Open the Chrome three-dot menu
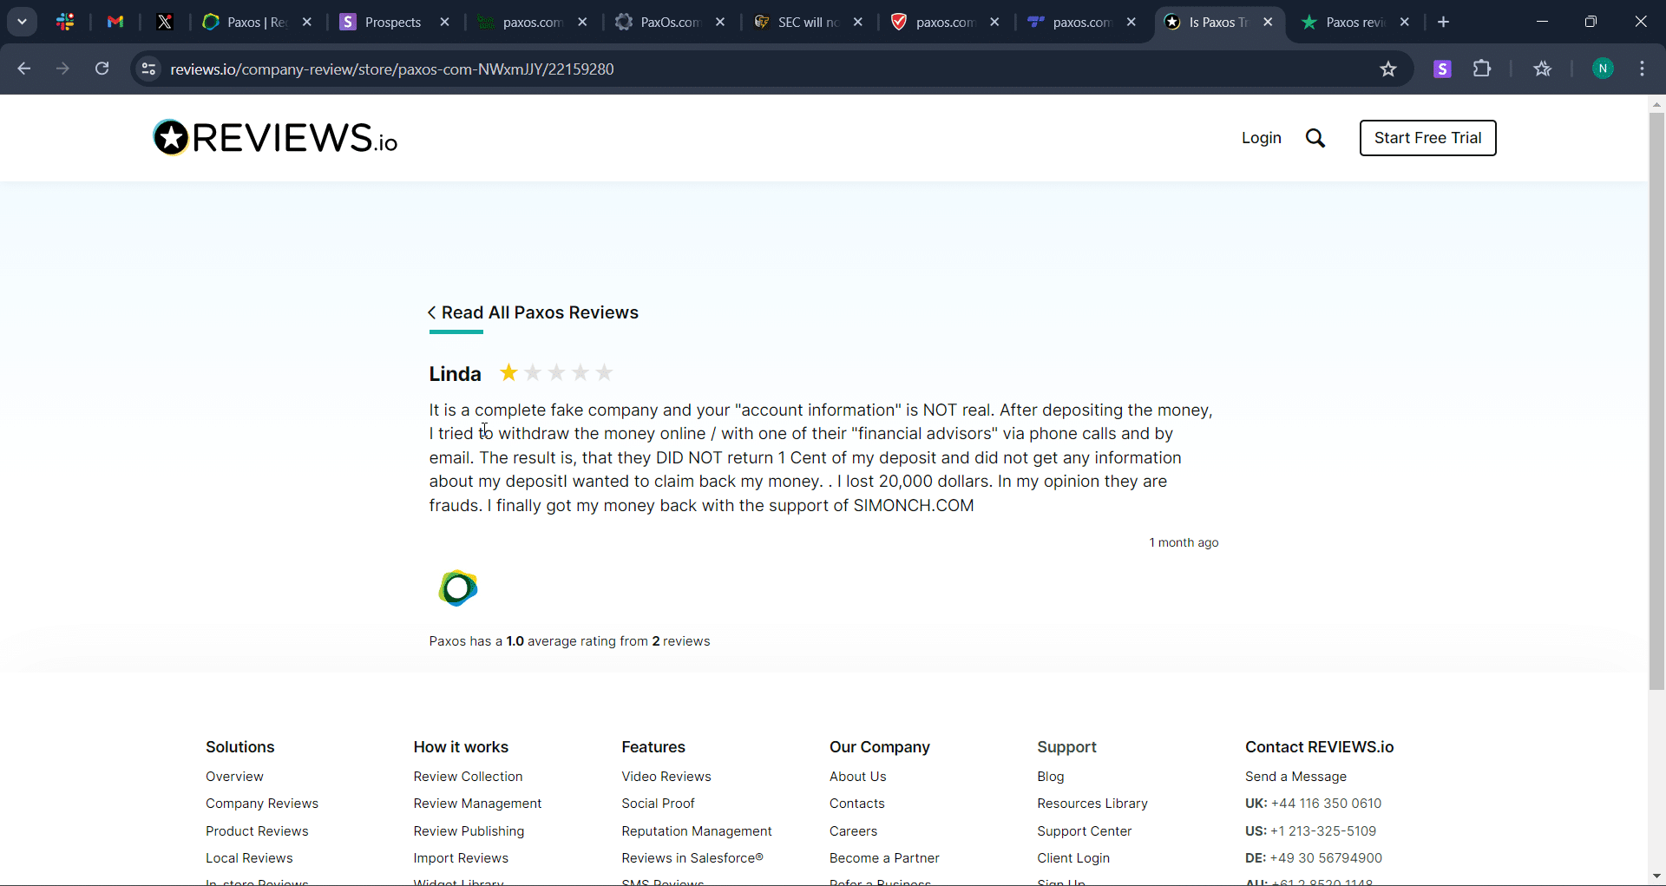This screenshot has height=886, width=1666. [x=1642, y=69]
